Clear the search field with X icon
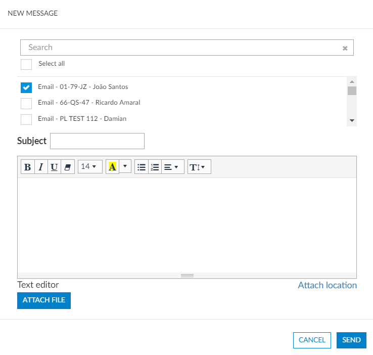This screenshot has width=373, height=355. (345, 48)
